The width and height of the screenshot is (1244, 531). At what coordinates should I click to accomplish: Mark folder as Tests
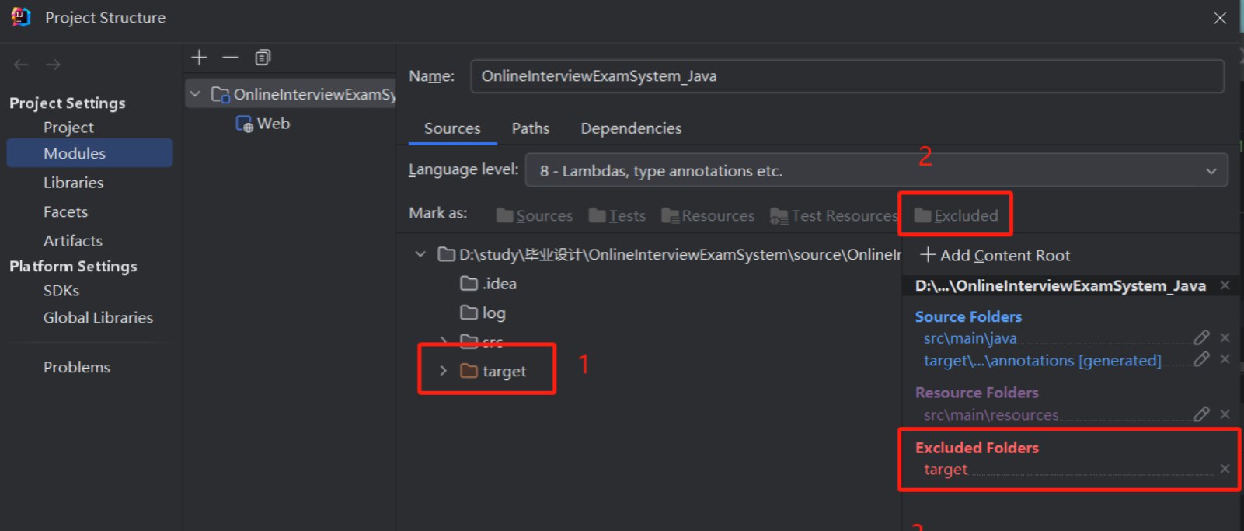pos(617,215)
